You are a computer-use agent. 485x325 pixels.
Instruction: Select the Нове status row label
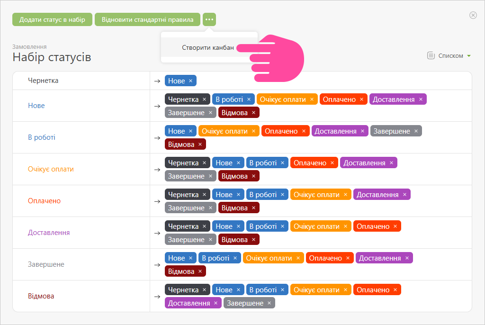click(36, 106)
